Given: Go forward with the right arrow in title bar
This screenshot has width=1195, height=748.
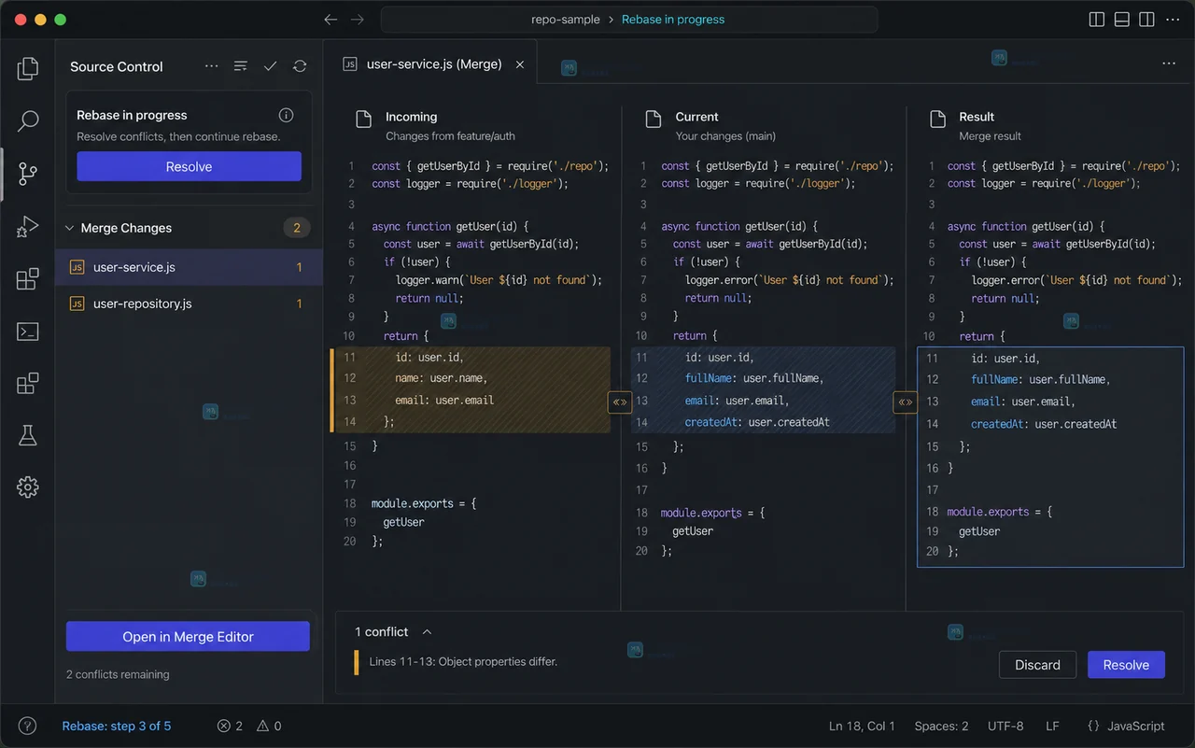Looking at the screenshot, I should [x=358, y=20].
